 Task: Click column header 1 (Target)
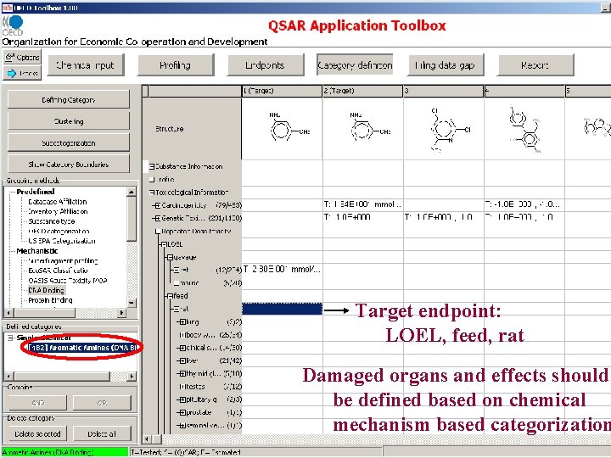coord(282,91)
